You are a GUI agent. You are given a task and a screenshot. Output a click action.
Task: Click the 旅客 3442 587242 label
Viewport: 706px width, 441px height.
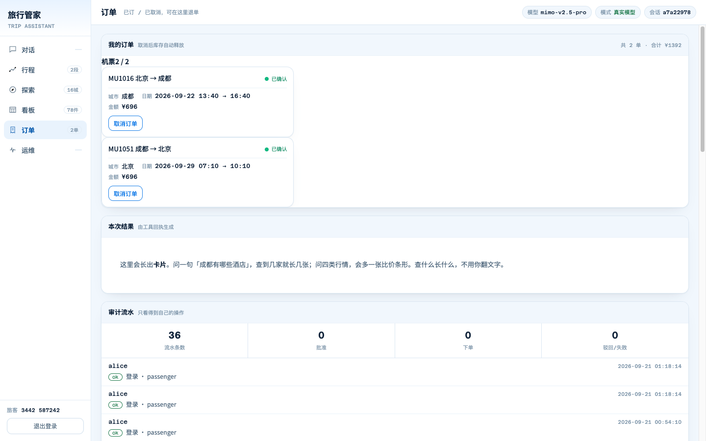(33, 410)
